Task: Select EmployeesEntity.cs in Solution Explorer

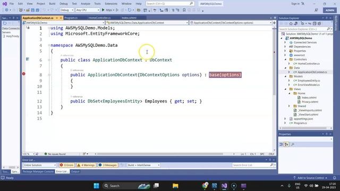Action: click(x=309, y=81)
